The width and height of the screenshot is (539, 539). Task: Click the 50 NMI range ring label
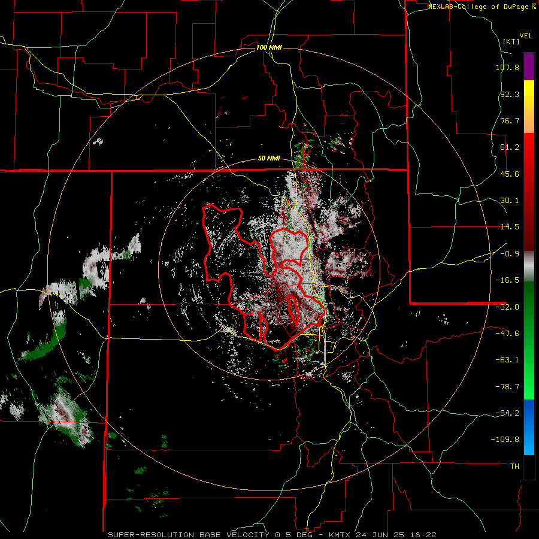tap(269, 159)
